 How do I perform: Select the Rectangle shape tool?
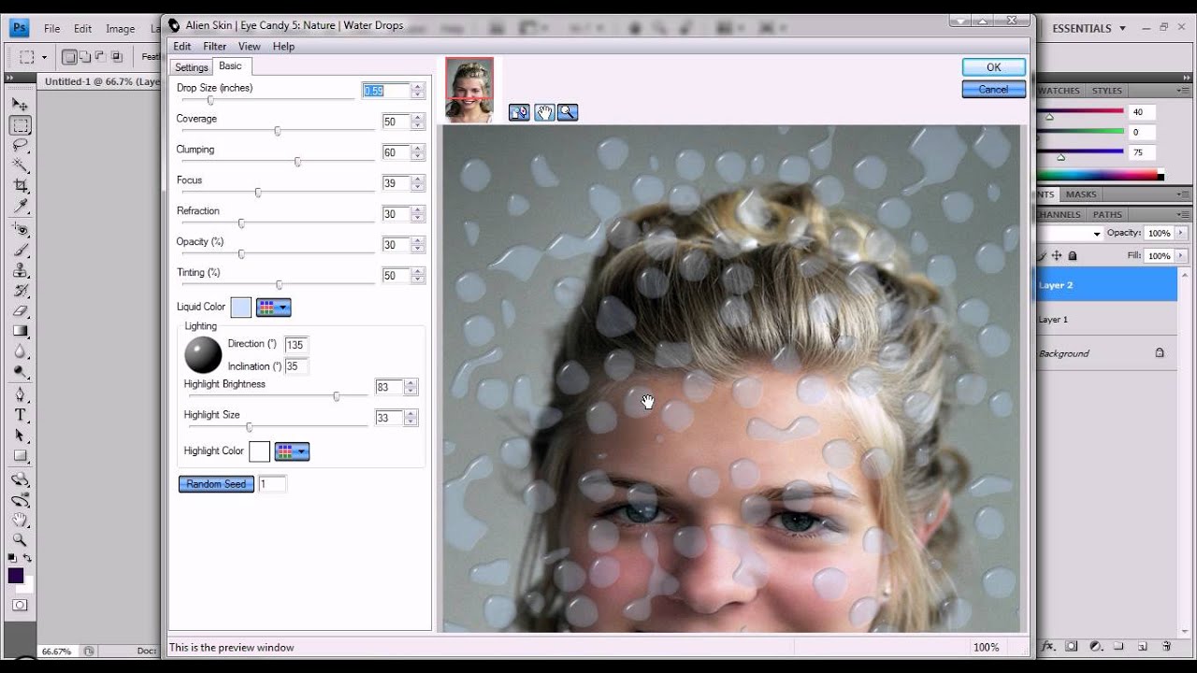point(20,456)
